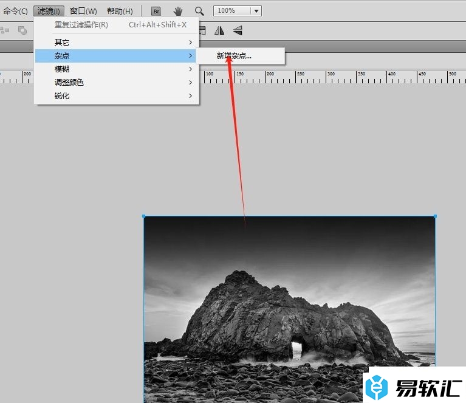This screenshot has width=466, height=403.
Task: Click the 重复过滤操作 menu item
Action: pyautogui.click(x=81, y=25)
